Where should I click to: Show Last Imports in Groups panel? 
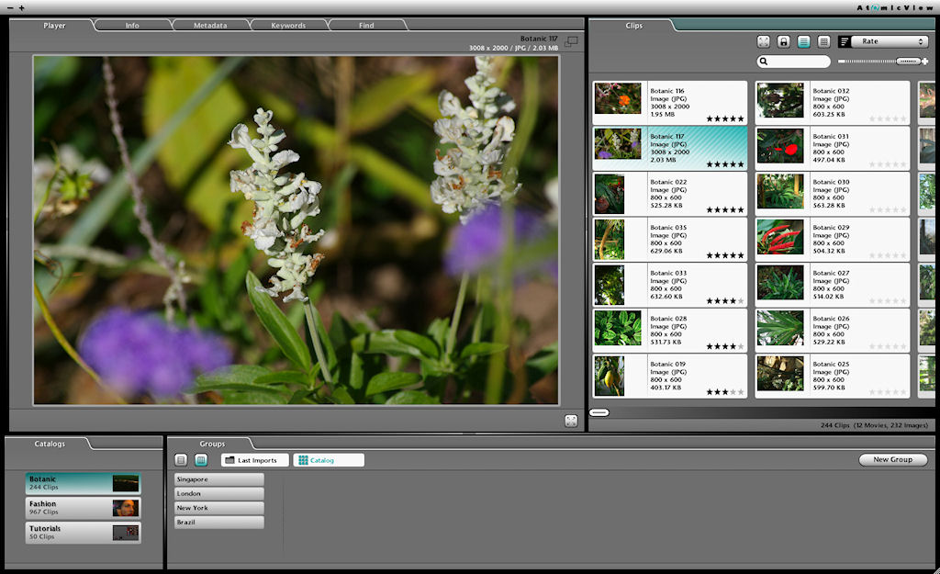click(255, 460)
